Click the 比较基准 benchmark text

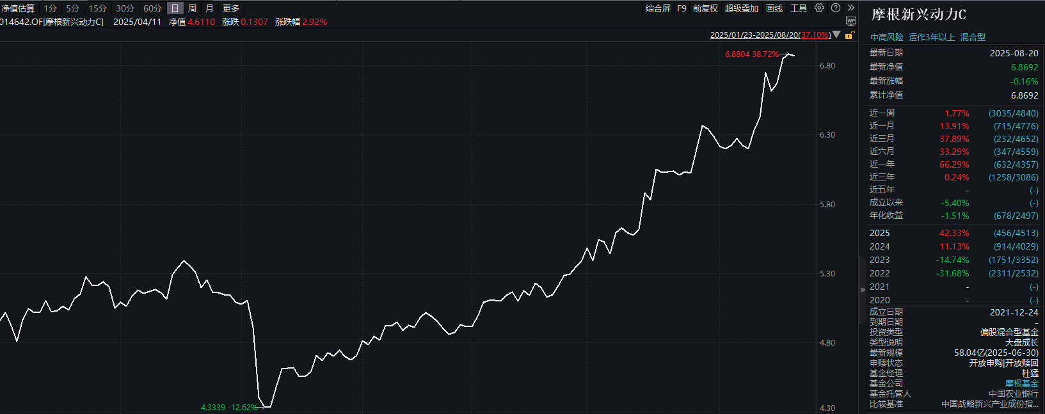click(x=990, y=404)
